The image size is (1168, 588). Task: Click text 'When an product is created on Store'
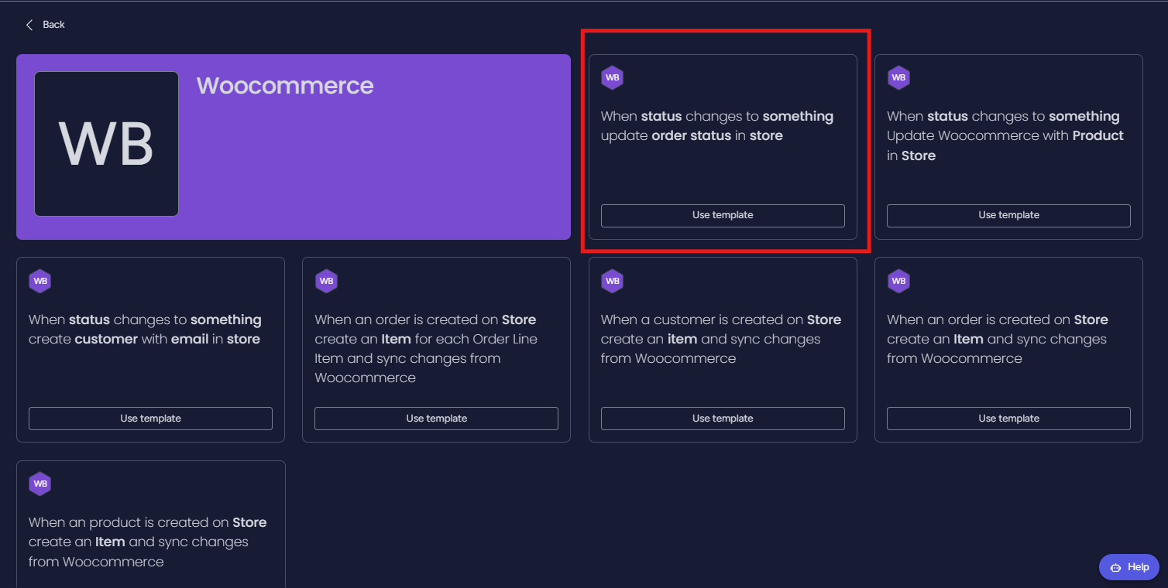click(x=147, y=522)
